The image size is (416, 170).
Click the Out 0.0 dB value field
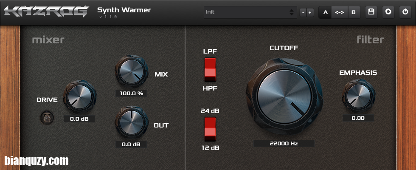(131, 144)
